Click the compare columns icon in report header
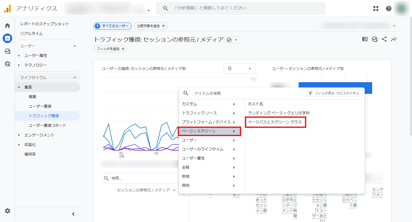 [365, 39]
